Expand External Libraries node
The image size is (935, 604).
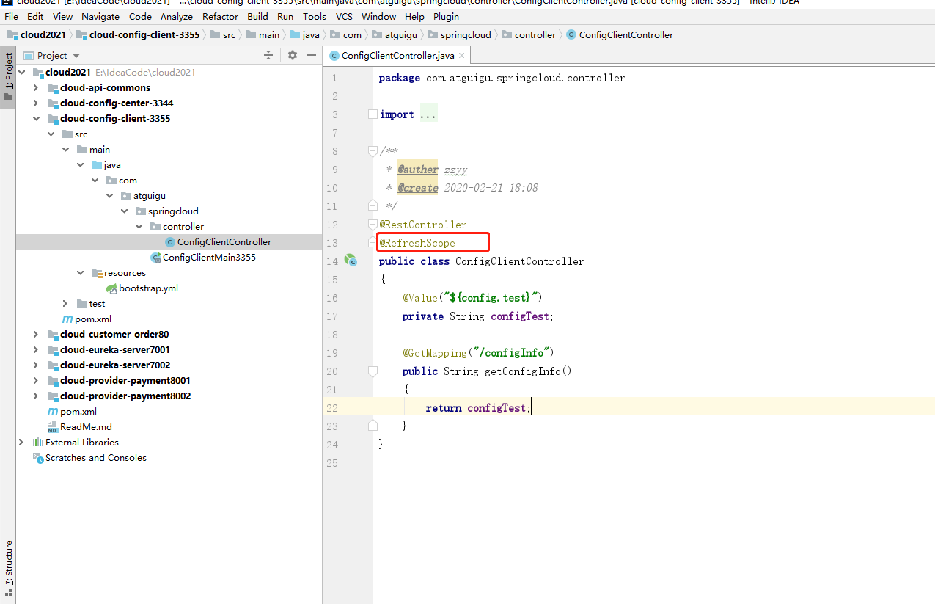21,443
